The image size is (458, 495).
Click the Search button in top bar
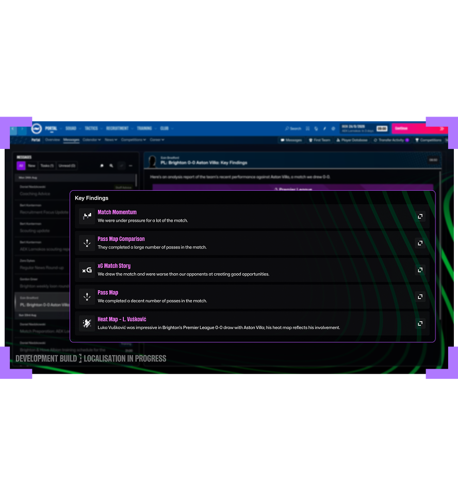click(293, 128)
